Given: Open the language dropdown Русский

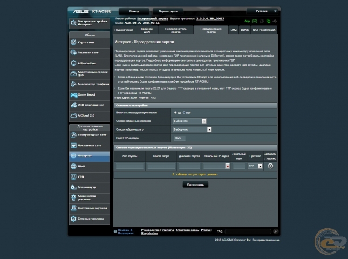Looking at the screenshot, I should coord(262,11).
